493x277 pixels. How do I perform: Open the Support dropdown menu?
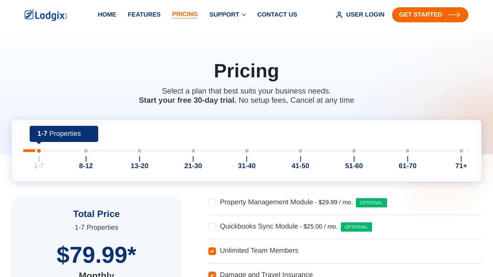pos(228,15)
